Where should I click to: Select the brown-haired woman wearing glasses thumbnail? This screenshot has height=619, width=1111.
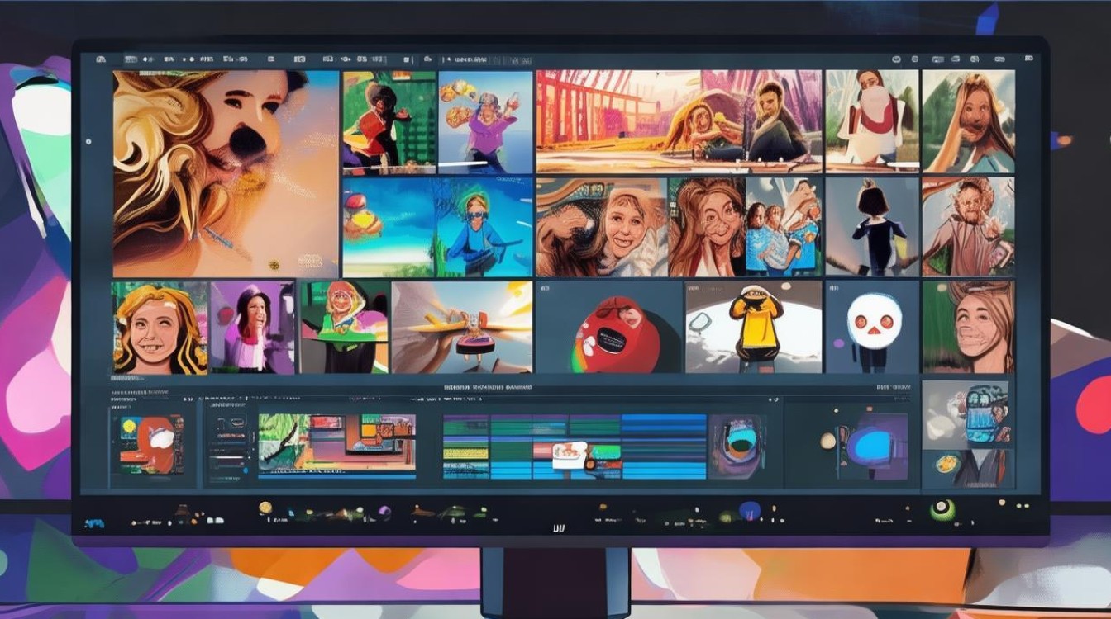click(x=708, y=228)
